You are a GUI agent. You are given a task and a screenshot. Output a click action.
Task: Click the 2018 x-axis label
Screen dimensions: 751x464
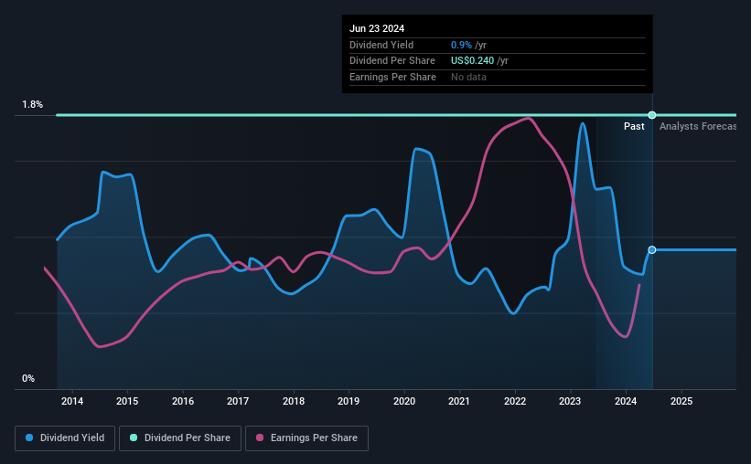pos(294,401)
